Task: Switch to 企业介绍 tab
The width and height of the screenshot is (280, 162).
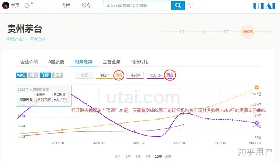Action: pos(29,62)
